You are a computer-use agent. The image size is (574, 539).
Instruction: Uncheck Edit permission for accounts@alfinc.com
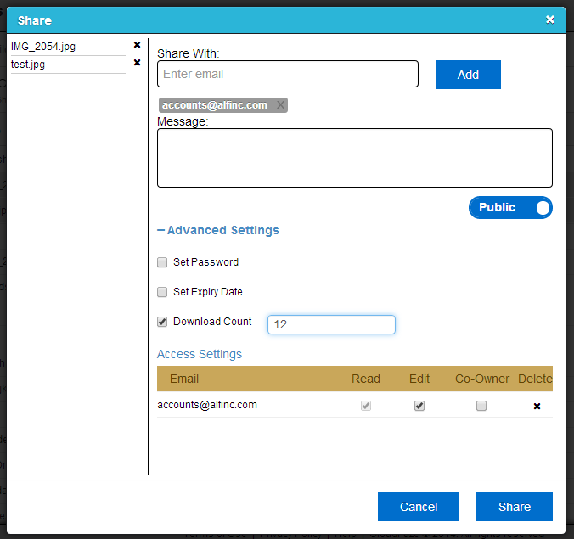click(419, 406)
